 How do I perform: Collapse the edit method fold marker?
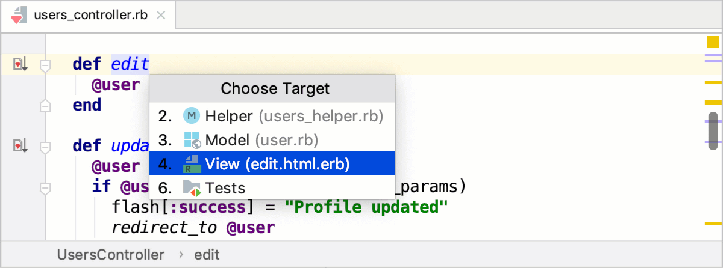tap(45, 65)
